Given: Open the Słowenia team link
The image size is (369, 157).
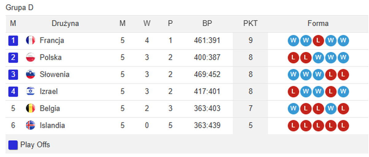Looking at the screenshot, I should (x=54, y=74).
